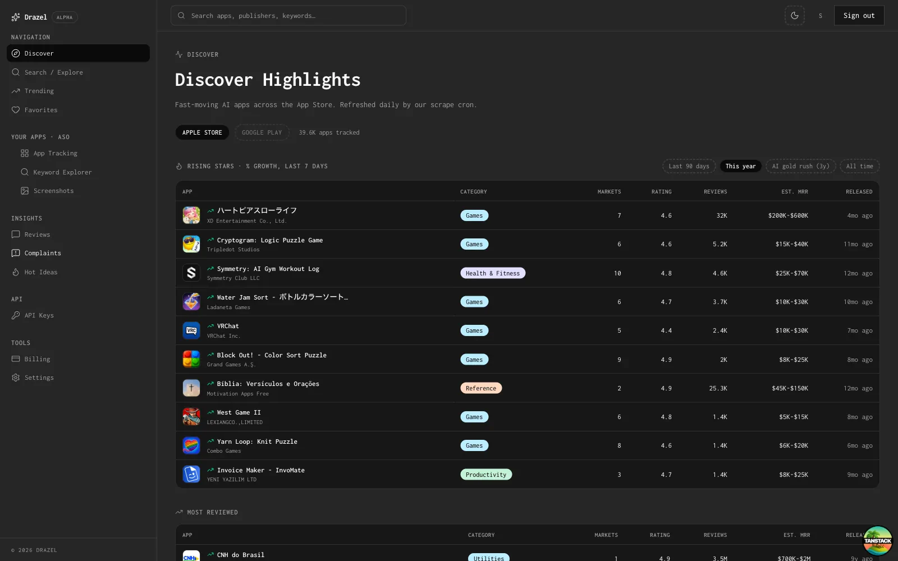Screen dimensions: 898x561
Task: Click the ALPHA badge next to Drazel
Action: coord(65,17)
